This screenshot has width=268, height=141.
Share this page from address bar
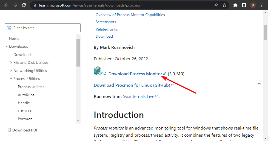216,5
